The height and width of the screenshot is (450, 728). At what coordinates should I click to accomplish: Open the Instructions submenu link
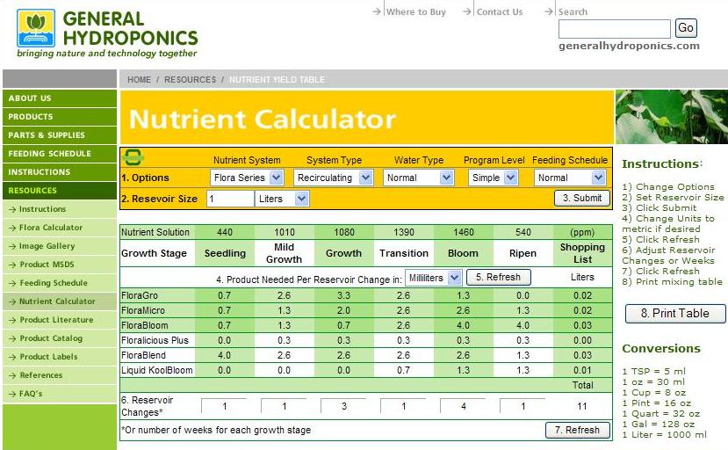42,209
